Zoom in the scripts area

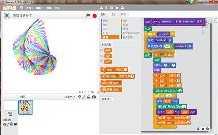(x=207, y=129)
